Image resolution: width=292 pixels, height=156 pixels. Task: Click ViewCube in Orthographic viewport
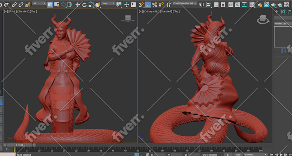coord(263,19)
